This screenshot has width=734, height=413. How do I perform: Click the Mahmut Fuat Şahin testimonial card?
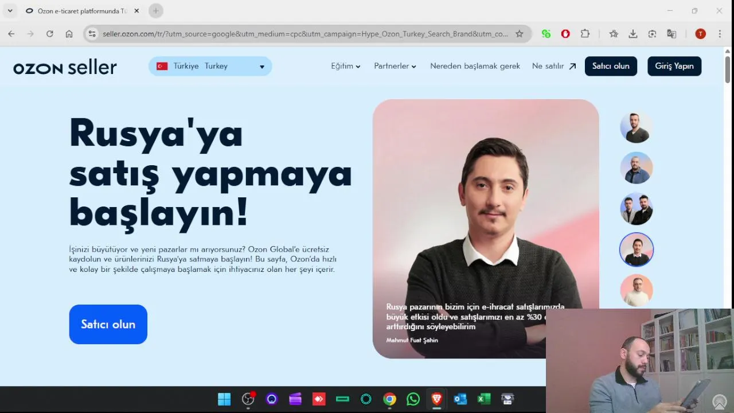(x=486, y=229)
